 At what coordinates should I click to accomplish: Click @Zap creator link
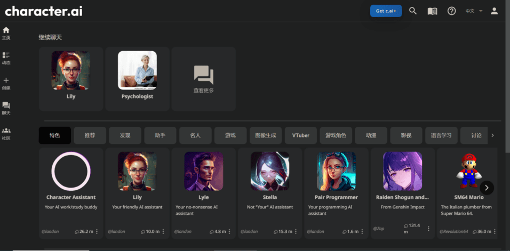pos(379,229)
